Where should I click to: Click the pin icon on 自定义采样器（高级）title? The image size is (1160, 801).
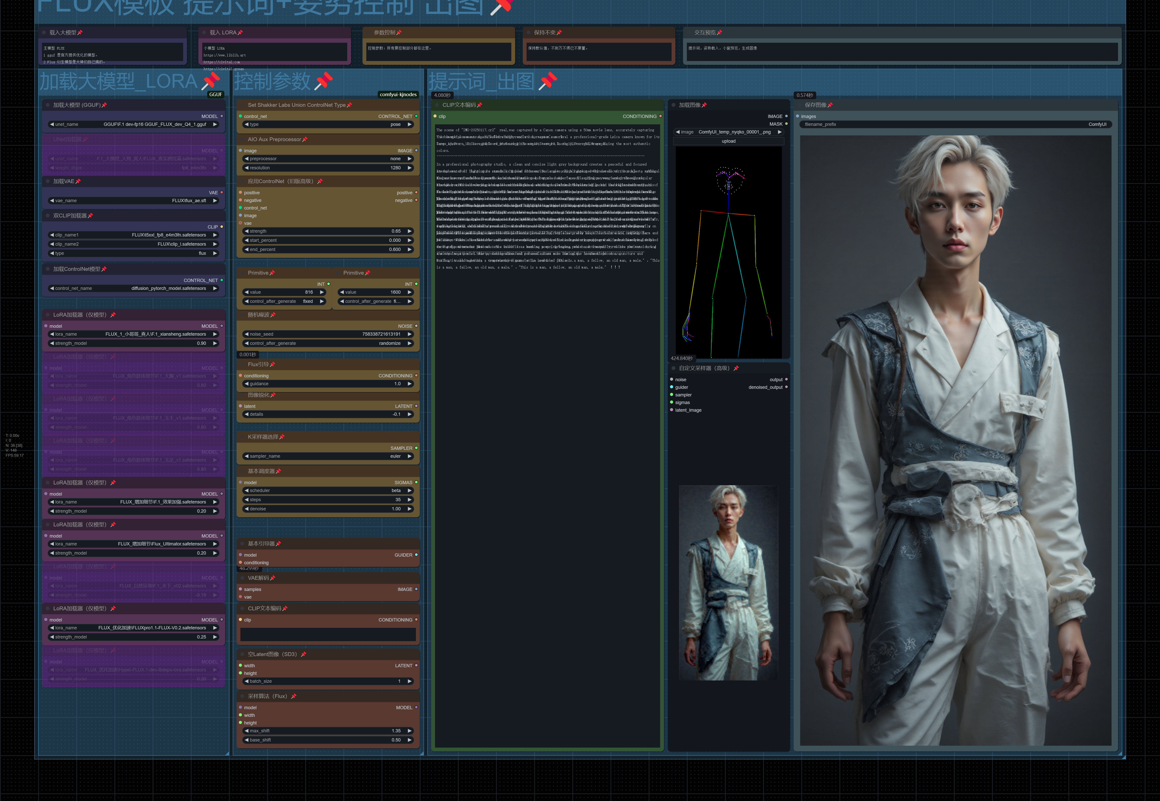pos(736,368)
